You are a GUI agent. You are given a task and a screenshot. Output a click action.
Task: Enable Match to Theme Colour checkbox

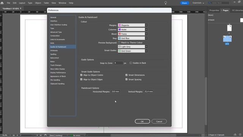[119, 42]
